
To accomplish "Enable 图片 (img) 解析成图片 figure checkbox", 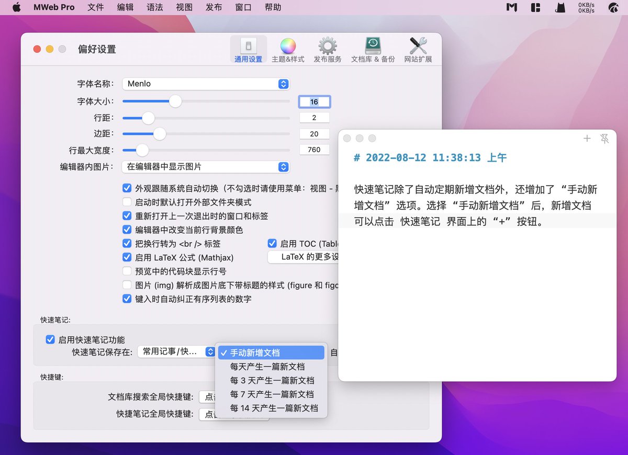I will [x=127, y=285].
